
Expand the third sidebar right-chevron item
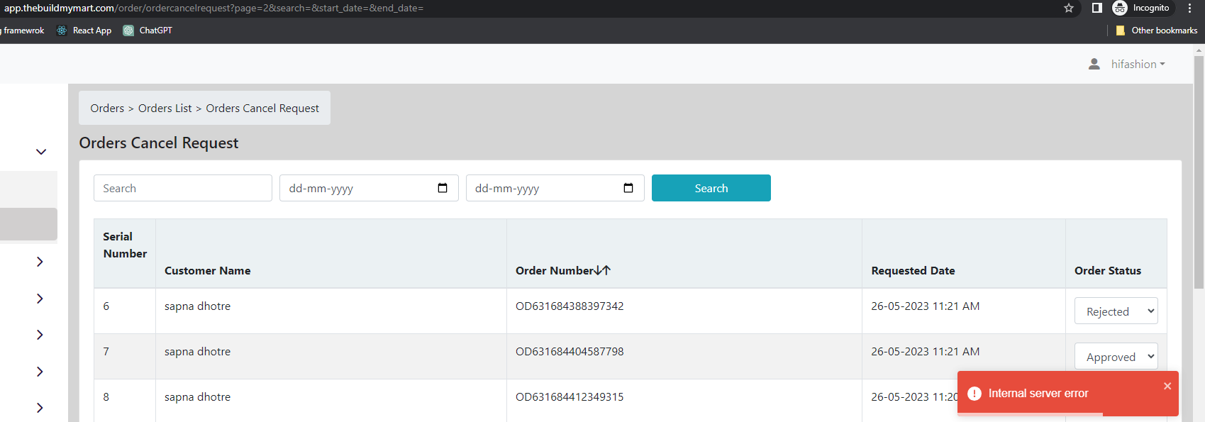click(40, 335)
